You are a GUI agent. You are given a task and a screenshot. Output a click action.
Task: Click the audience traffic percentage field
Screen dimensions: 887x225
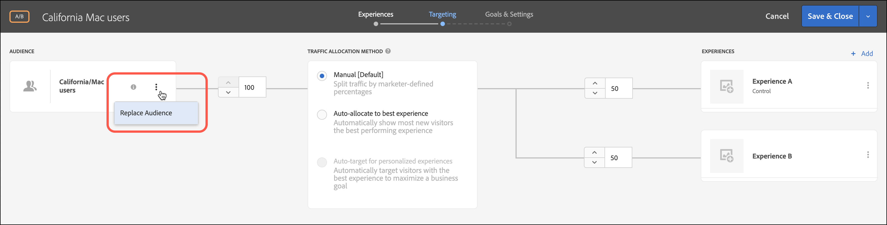pos(252,88)
